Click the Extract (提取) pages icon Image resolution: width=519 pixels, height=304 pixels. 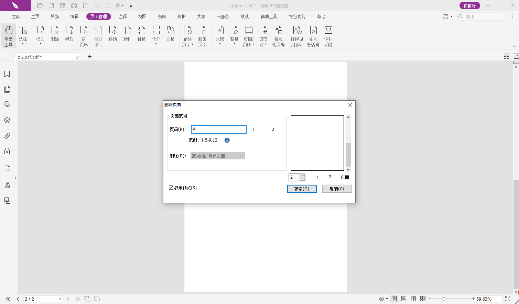click(69, 34)
